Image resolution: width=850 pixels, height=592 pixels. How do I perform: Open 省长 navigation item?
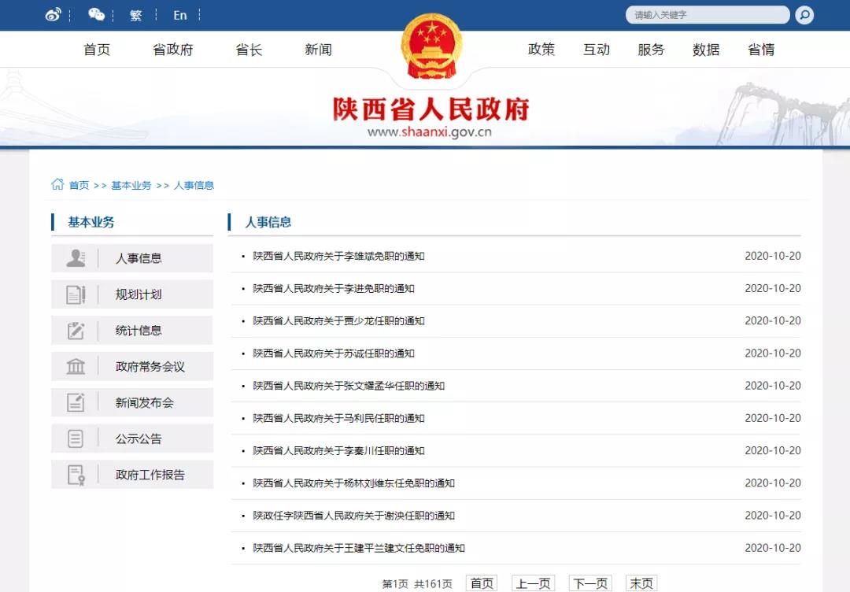249,50
